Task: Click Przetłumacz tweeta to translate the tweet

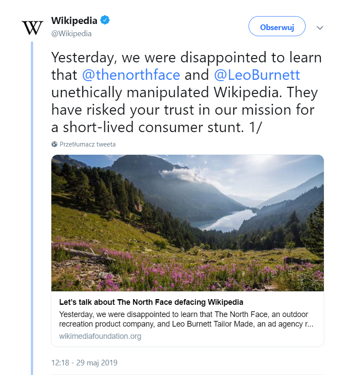Action: [x=87, y=144]
